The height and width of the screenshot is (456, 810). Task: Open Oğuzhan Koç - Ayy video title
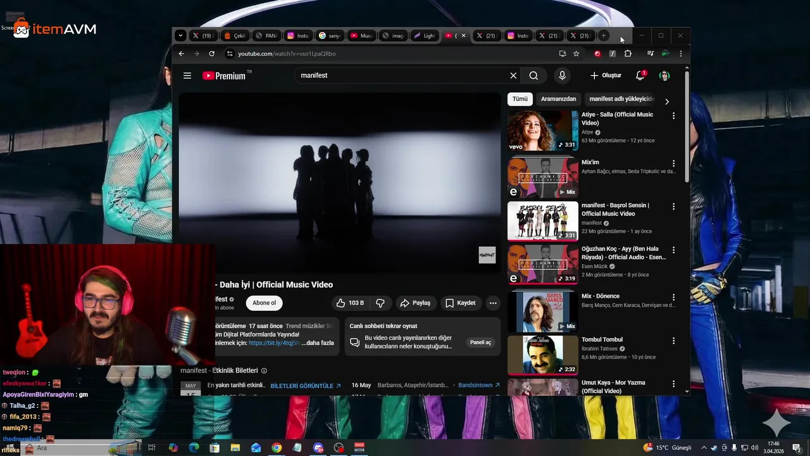(x=623, y=253)
